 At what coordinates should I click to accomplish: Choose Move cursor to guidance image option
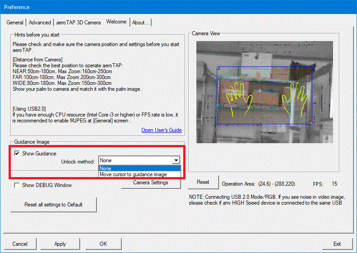coord(139,174)
